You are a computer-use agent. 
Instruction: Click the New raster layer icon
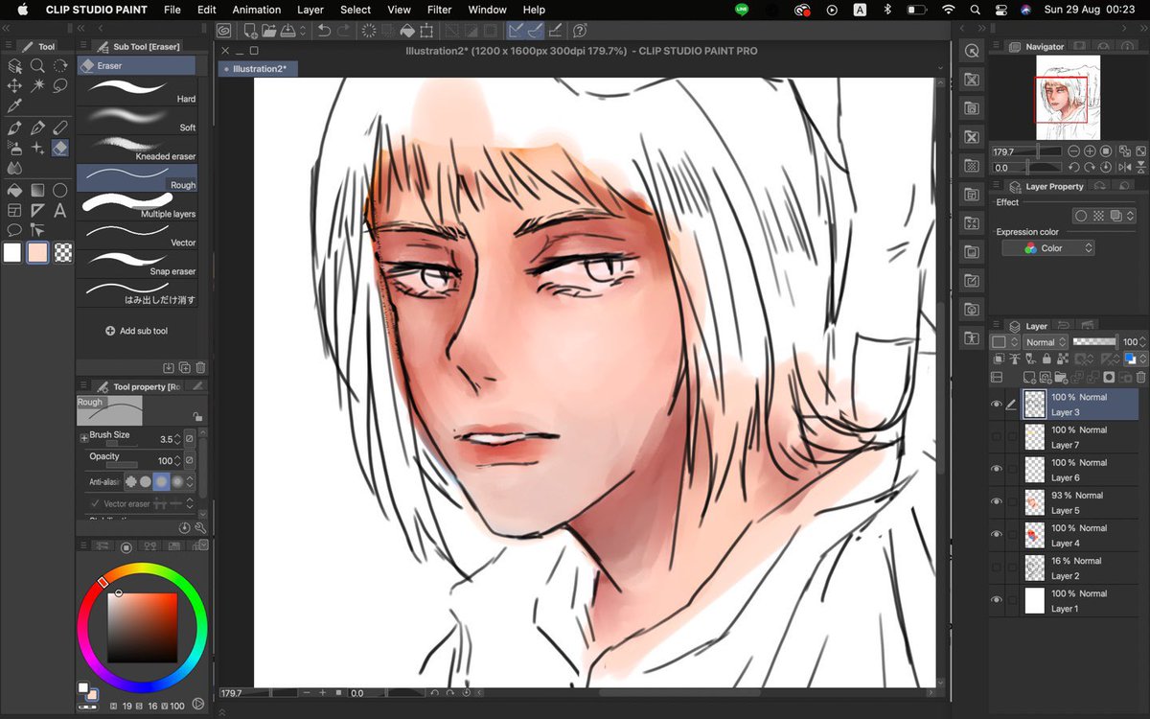pos(1029,378)
